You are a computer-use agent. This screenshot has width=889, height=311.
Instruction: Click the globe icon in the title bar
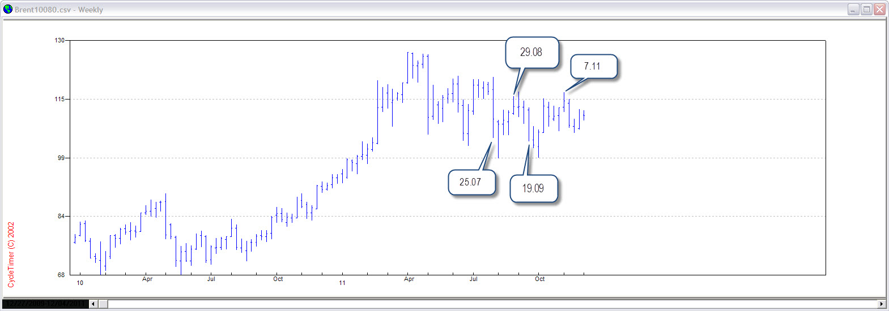pos(8,9)
